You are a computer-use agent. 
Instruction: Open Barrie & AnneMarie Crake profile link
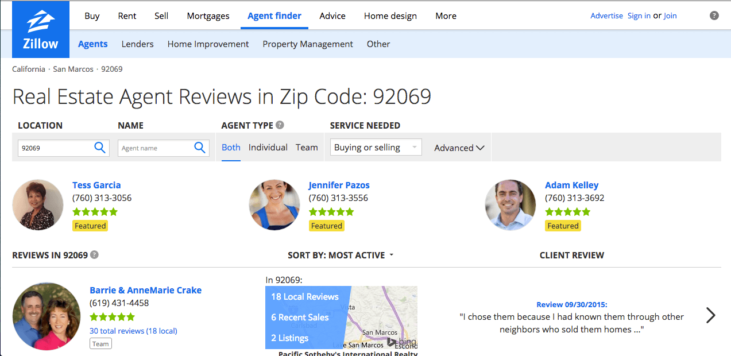pos(146,290)
